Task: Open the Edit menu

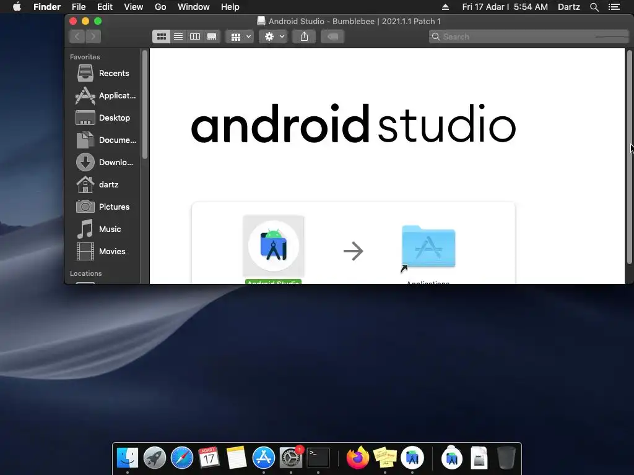Action: tap(105, 7)
